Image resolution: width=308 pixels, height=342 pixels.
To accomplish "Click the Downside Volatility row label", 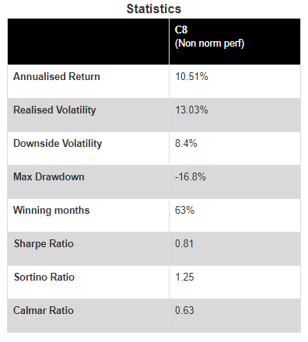I will click(x=58, y=144).
